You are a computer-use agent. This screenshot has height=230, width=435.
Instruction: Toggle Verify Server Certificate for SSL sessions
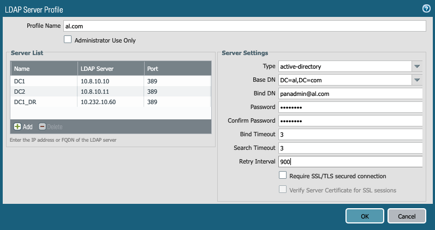(x=283, y=190)
